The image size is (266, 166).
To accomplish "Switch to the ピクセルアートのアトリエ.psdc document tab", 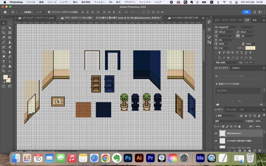I will tap(38, 18).
